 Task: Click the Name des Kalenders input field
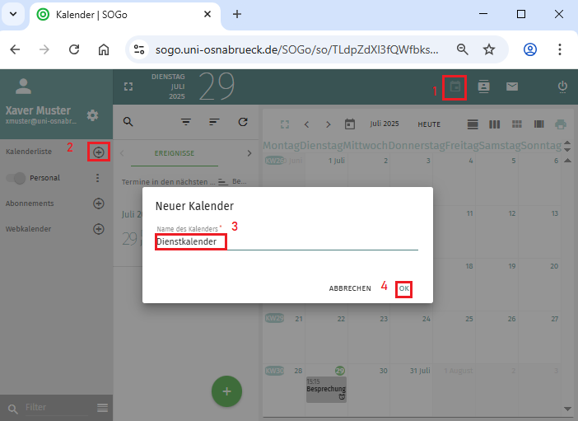tap(287, 242)
